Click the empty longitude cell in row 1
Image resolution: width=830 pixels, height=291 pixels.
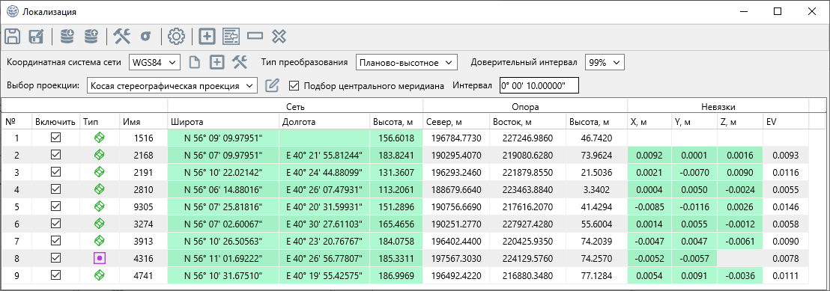coord(324,138)
